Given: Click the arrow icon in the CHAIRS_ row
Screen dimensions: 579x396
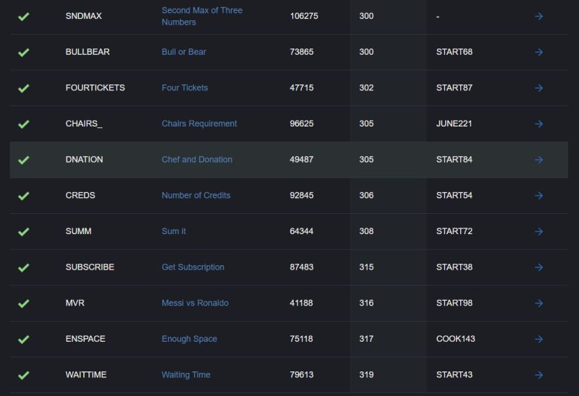Looking at the screenshot, I should [x=538, y=124].
